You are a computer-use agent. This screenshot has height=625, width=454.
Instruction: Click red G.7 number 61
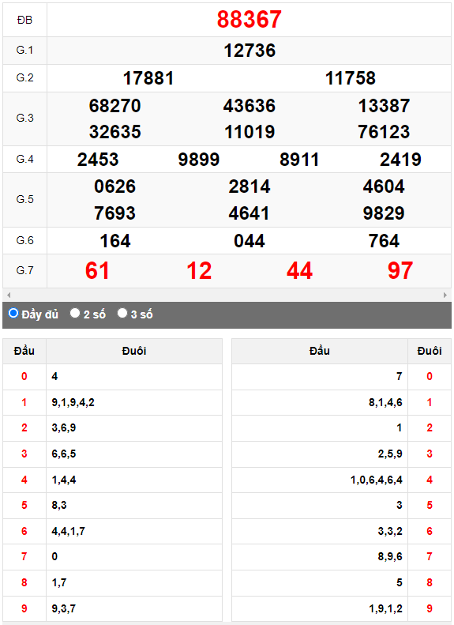[98, 271]
